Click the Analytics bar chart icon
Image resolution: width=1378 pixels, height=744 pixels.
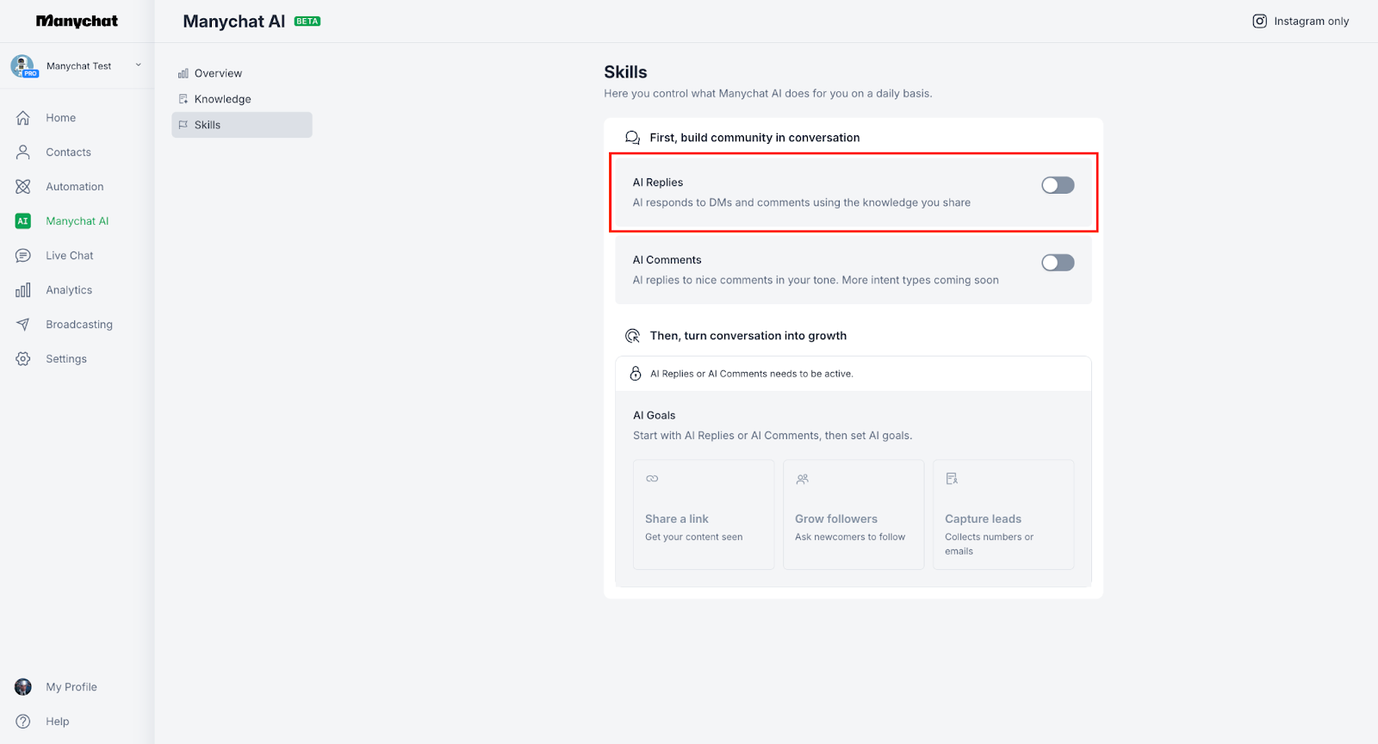click(23, 290)
